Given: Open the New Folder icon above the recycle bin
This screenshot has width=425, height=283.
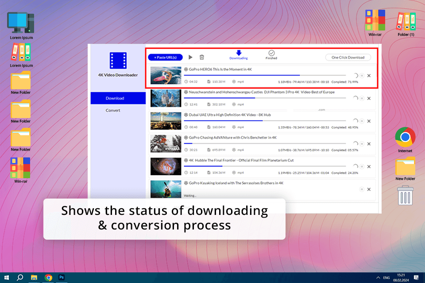Looking at the screenshot, I should point(405,169).
